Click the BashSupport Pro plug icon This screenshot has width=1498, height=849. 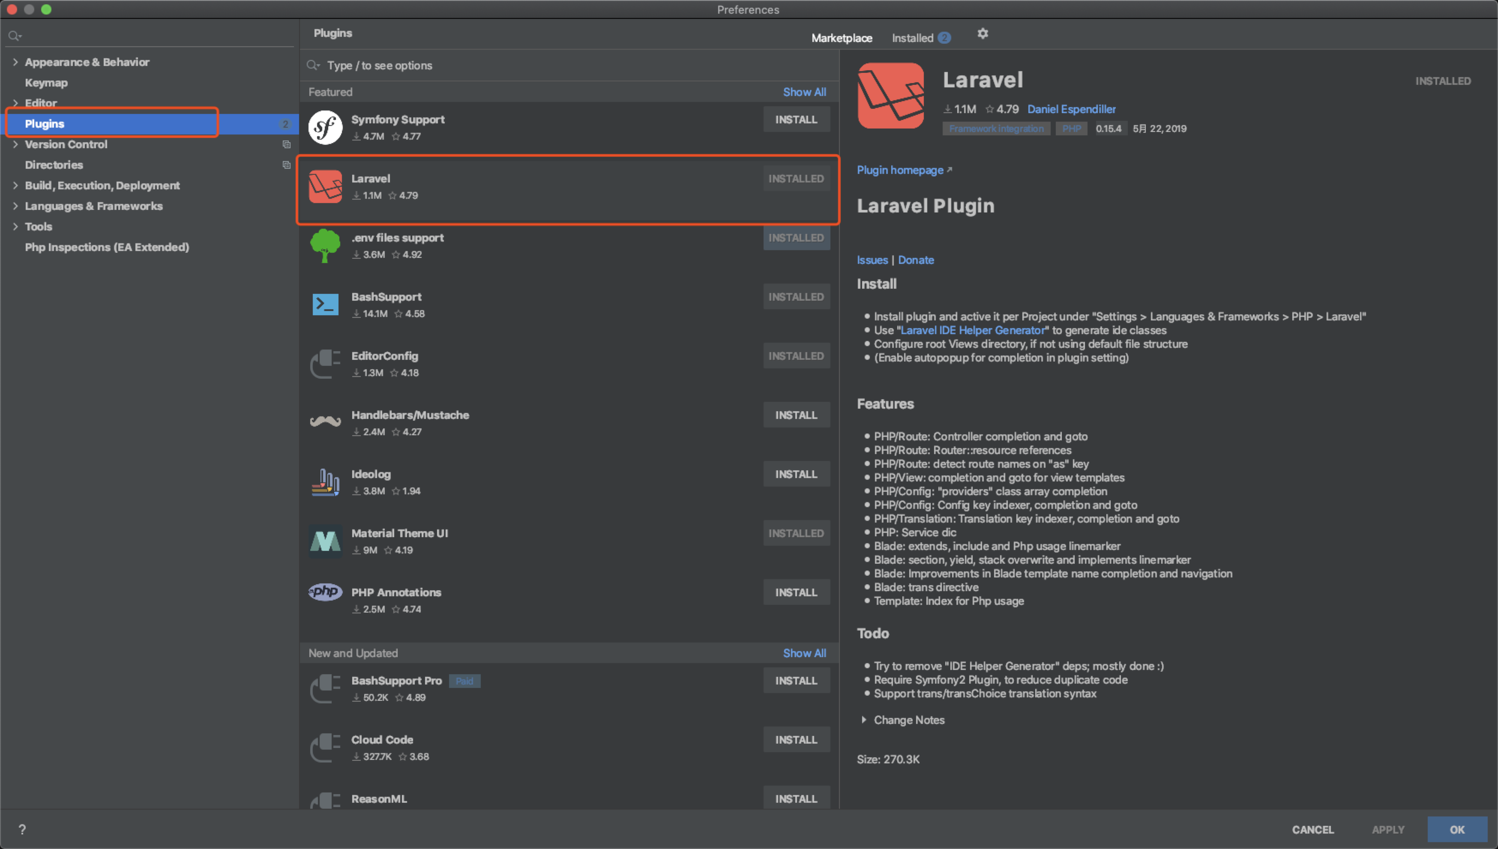point(325,689)
